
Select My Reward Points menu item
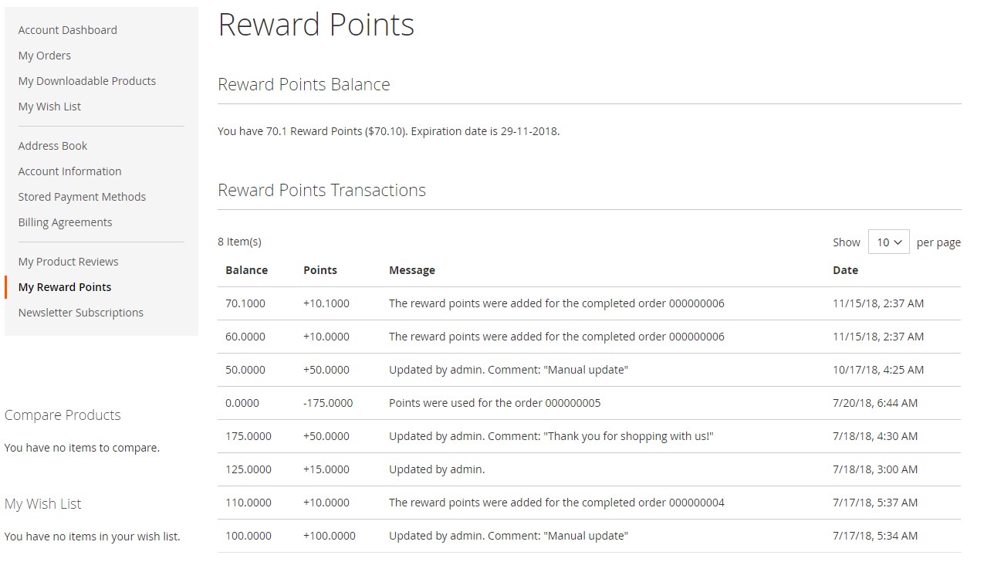[65, 287]
